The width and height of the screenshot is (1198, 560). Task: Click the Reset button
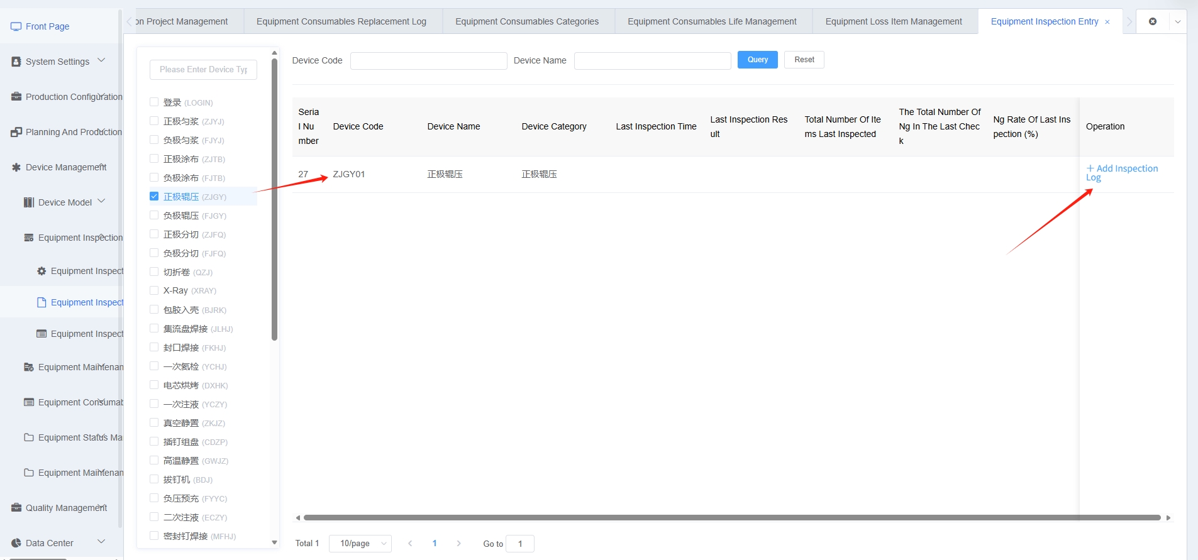(804, 60)
